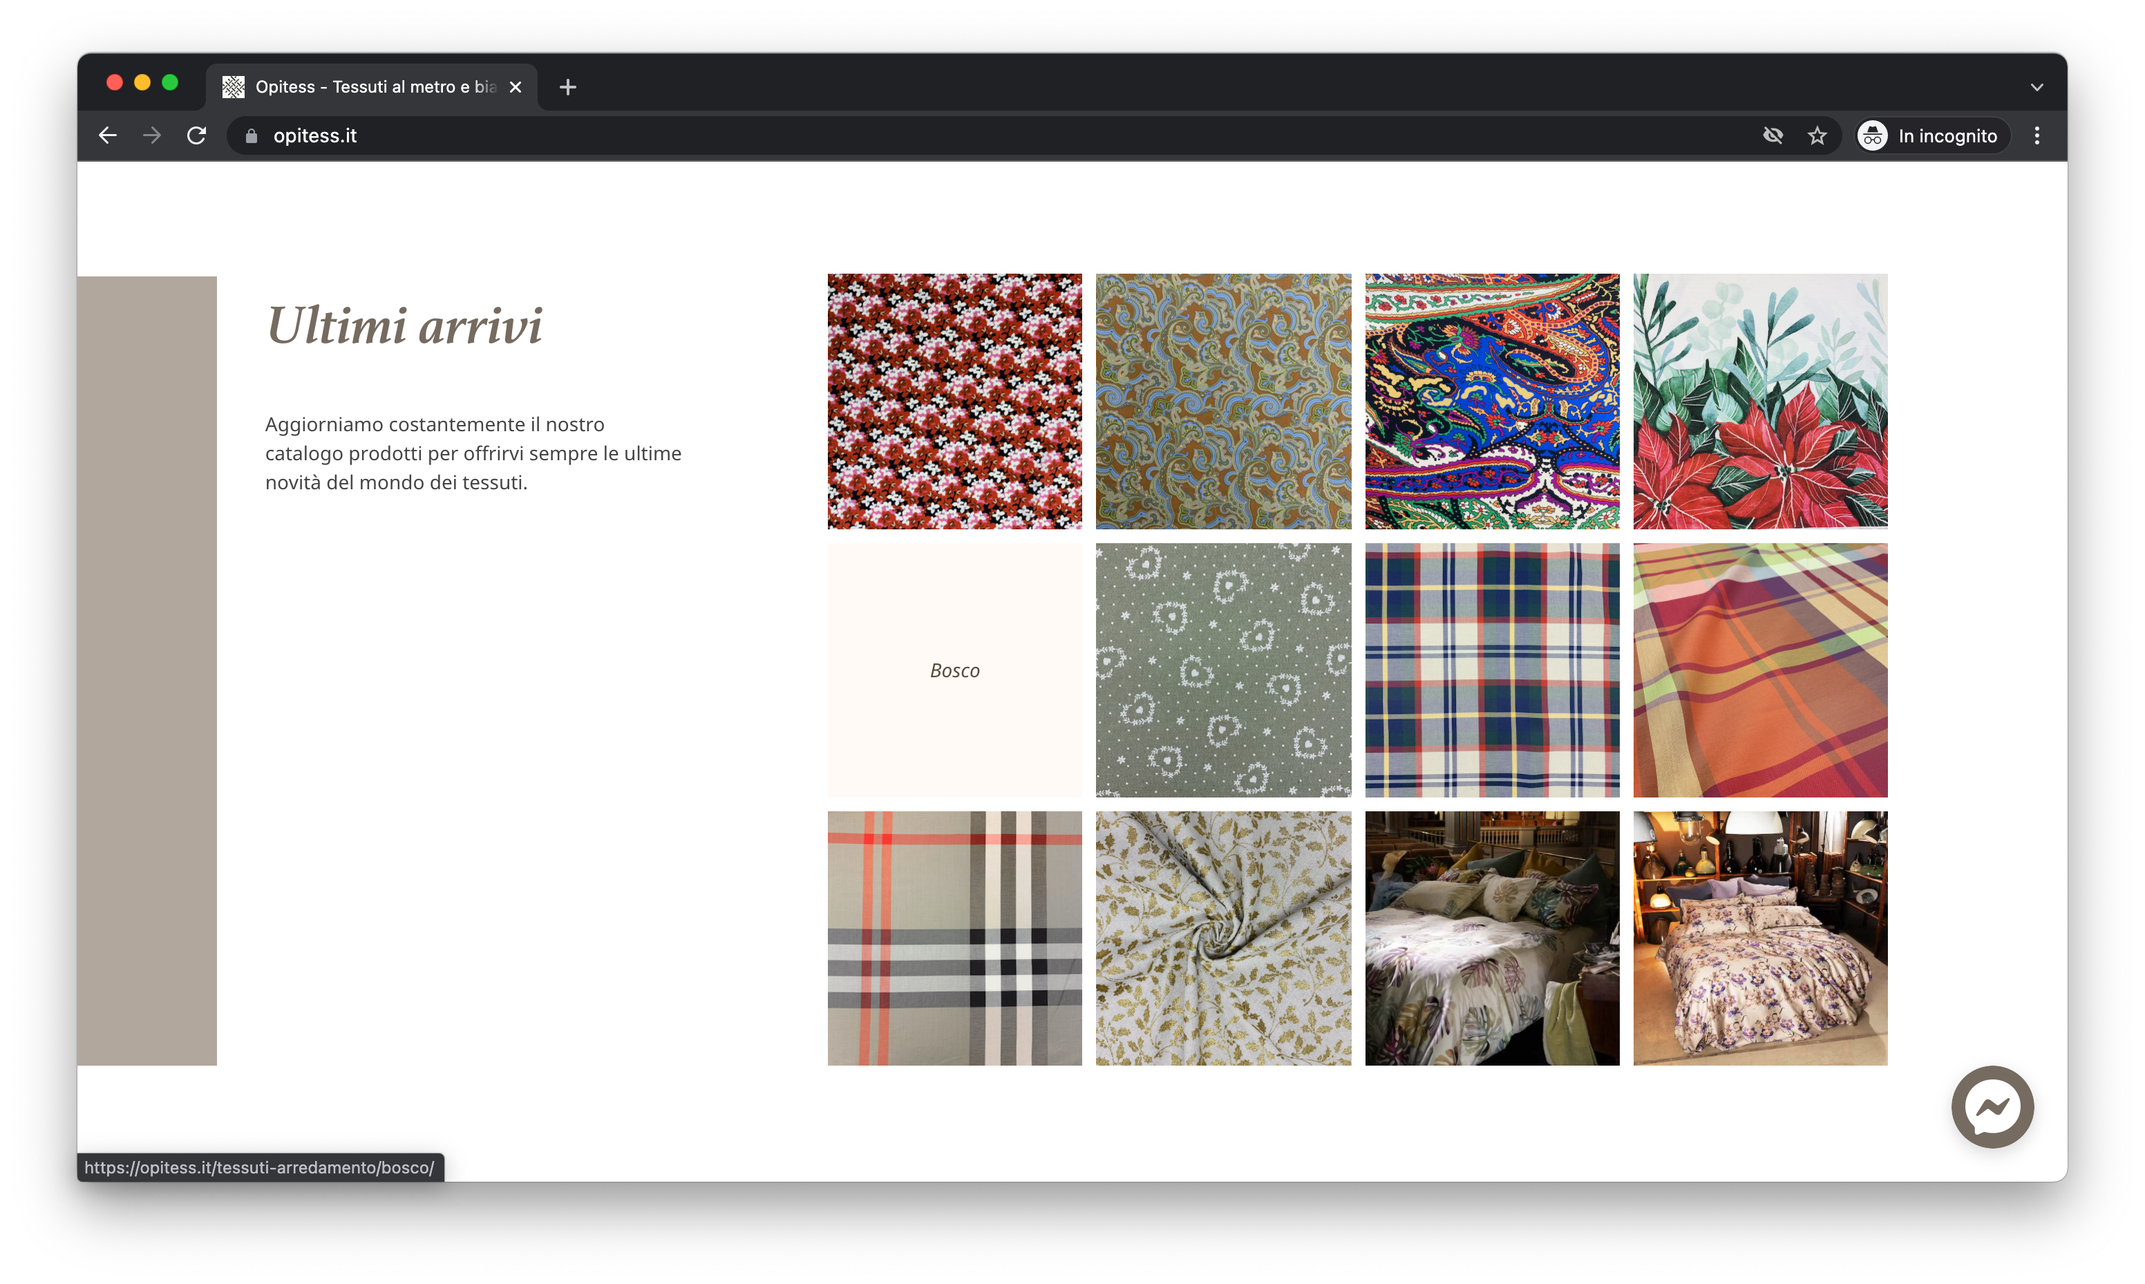Open the brown paisley fabric thumbnail

(1223, 402)
